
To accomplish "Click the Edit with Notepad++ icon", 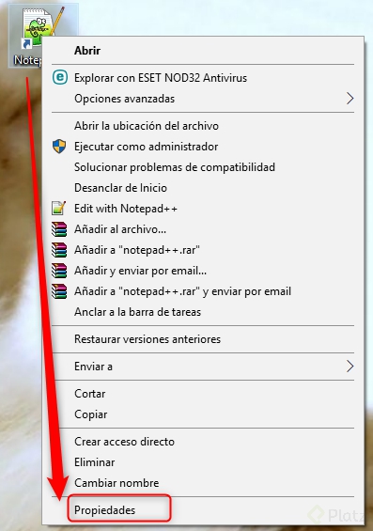I will coord(58,209).
